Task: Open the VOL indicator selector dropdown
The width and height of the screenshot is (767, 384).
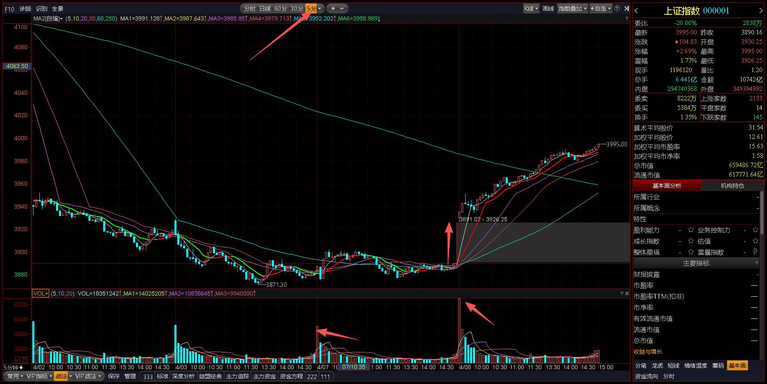Action: 41,293
